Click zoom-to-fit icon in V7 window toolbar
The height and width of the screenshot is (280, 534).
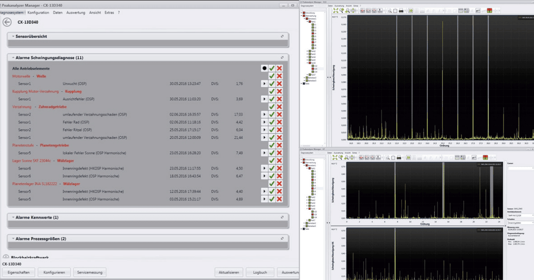pyautogui.click(x=335, y=157)
